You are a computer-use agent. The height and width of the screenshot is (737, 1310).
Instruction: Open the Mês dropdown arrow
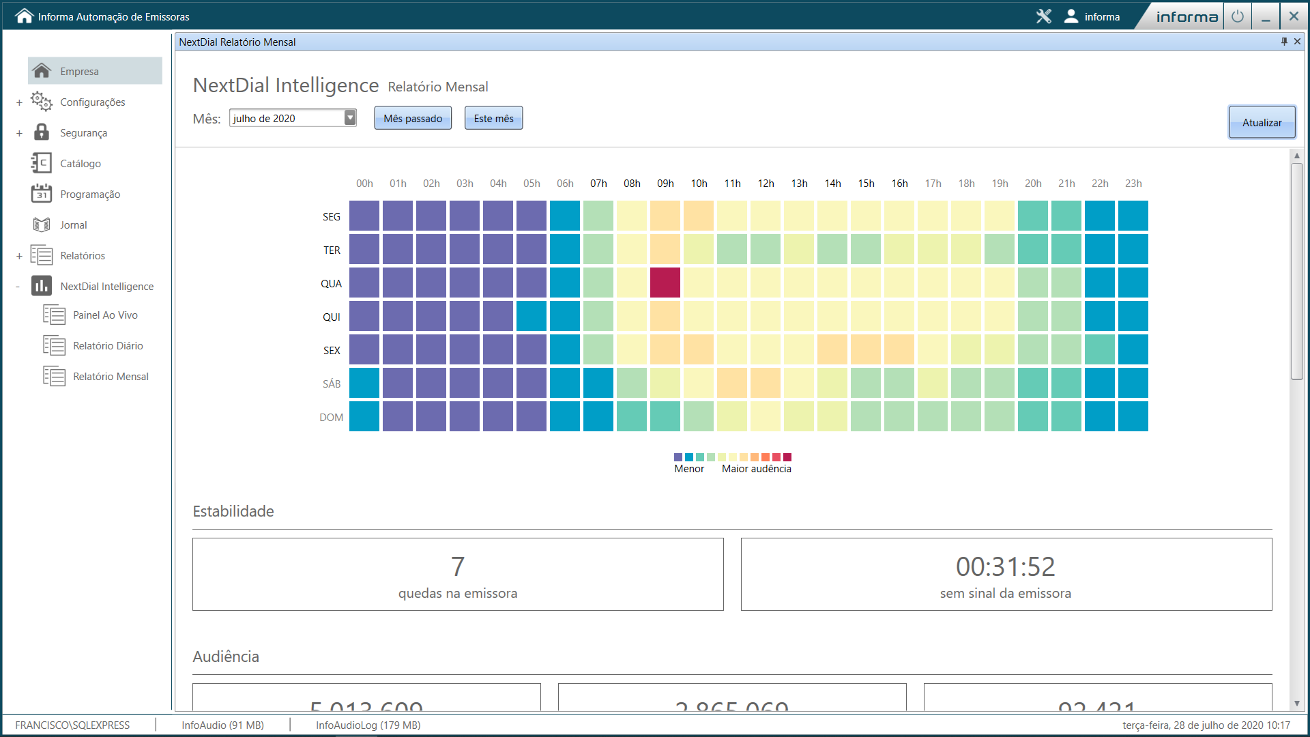[350, 118]
